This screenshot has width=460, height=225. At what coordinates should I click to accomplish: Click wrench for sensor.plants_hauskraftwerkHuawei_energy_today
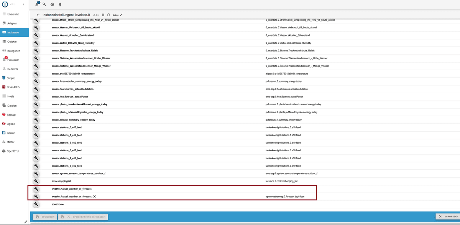(x=36, y=104)
